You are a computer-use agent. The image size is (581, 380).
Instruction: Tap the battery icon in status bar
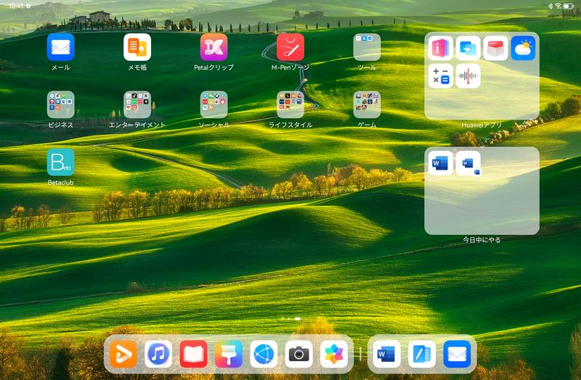(569, 6)
